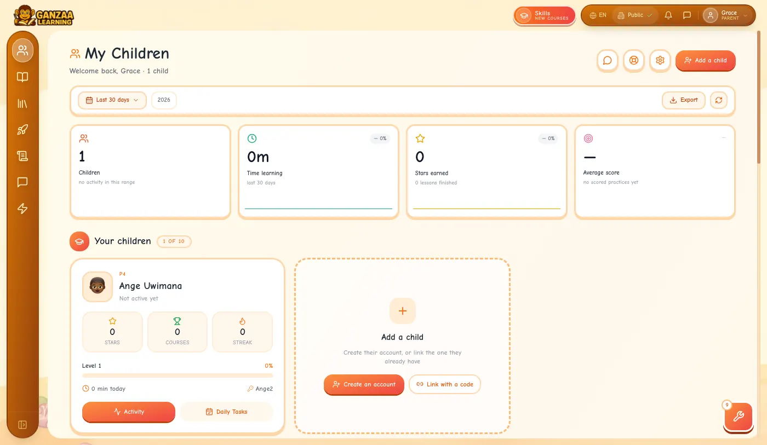Click the Stars tile on Ange's card

(x=112, y=332)
